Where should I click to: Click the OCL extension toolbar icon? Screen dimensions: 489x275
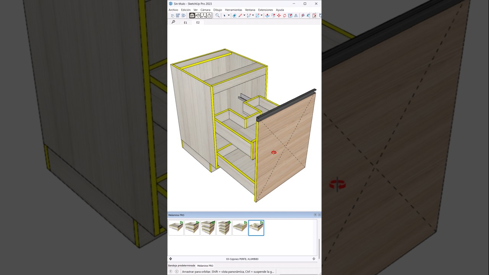click(192, 16)
